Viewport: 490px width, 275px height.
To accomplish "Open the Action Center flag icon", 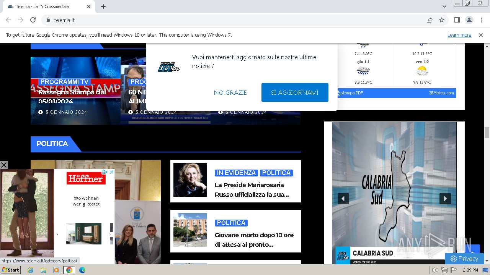I will click(454, 270).
